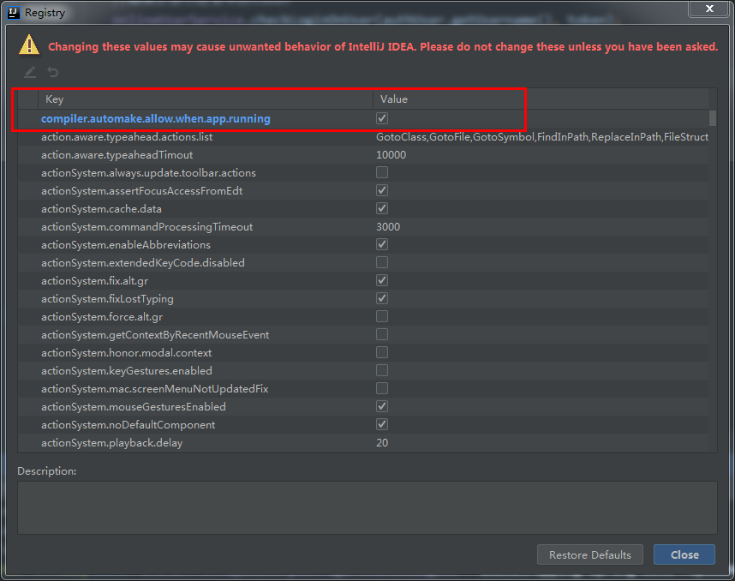Image resolution: width=735 pixels, height=581 pixels.
Task: Select actionSystem.playback.delay key
Action: (111, 443)
